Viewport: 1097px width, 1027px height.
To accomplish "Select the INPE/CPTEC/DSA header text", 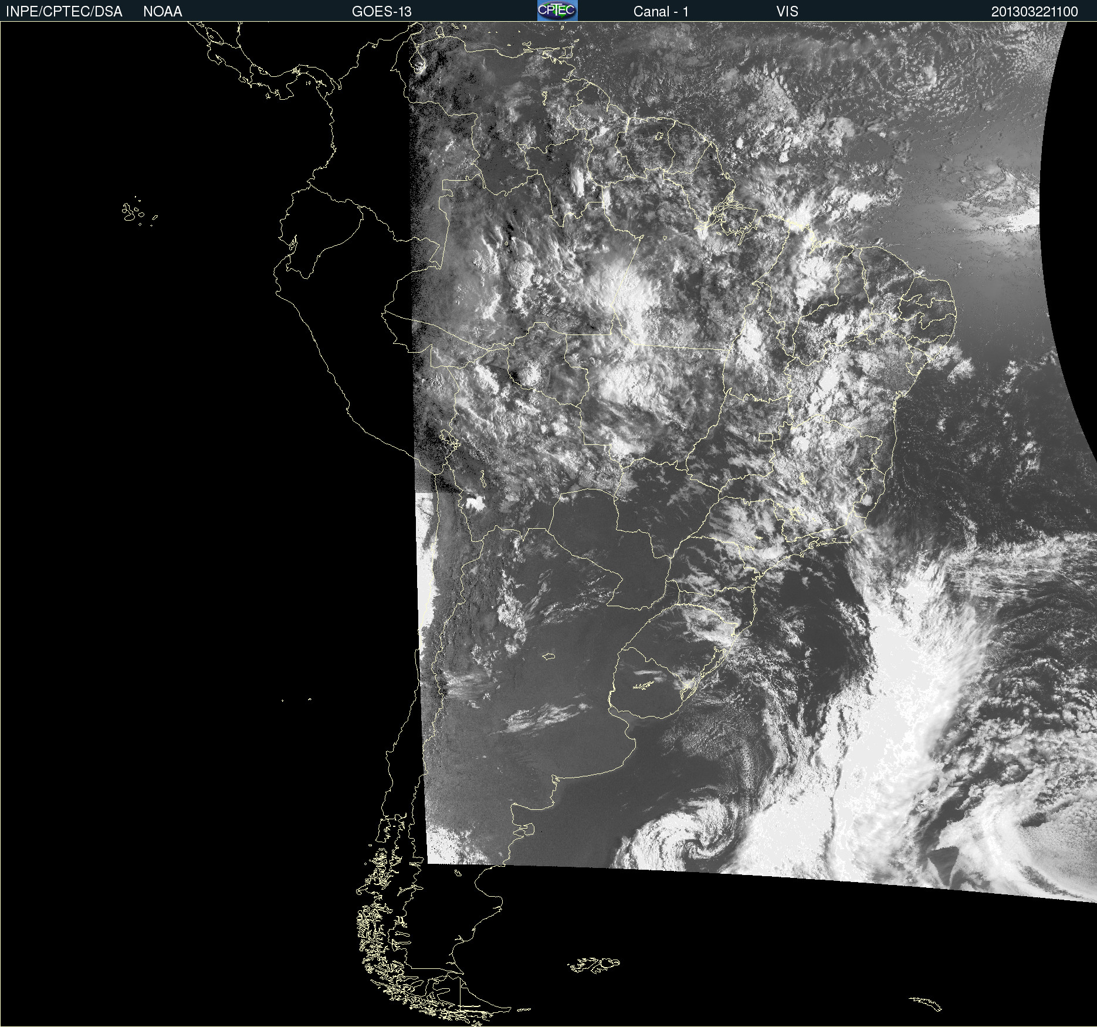I will click(64, 12).
